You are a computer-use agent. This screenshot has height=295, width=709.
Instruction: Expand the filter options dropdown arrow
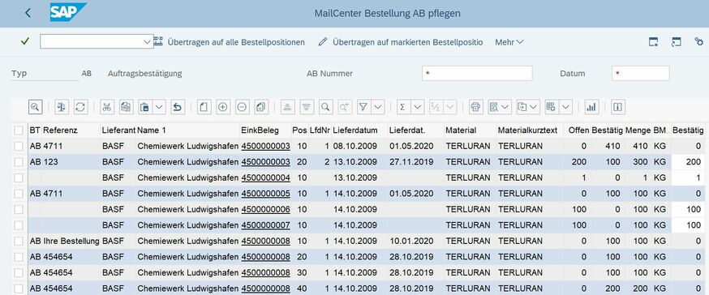coord(378,107)
